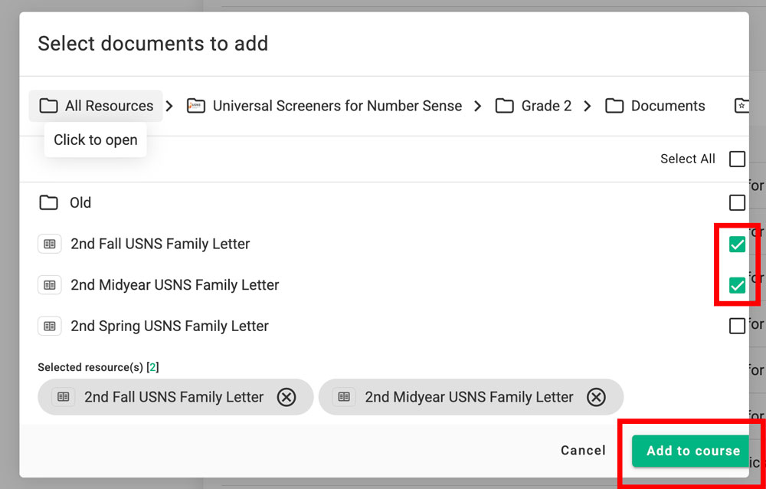Click the Documents folder icon in breadcrumb
The height and width of the screenshot is (489, 766).
(614, 106)
